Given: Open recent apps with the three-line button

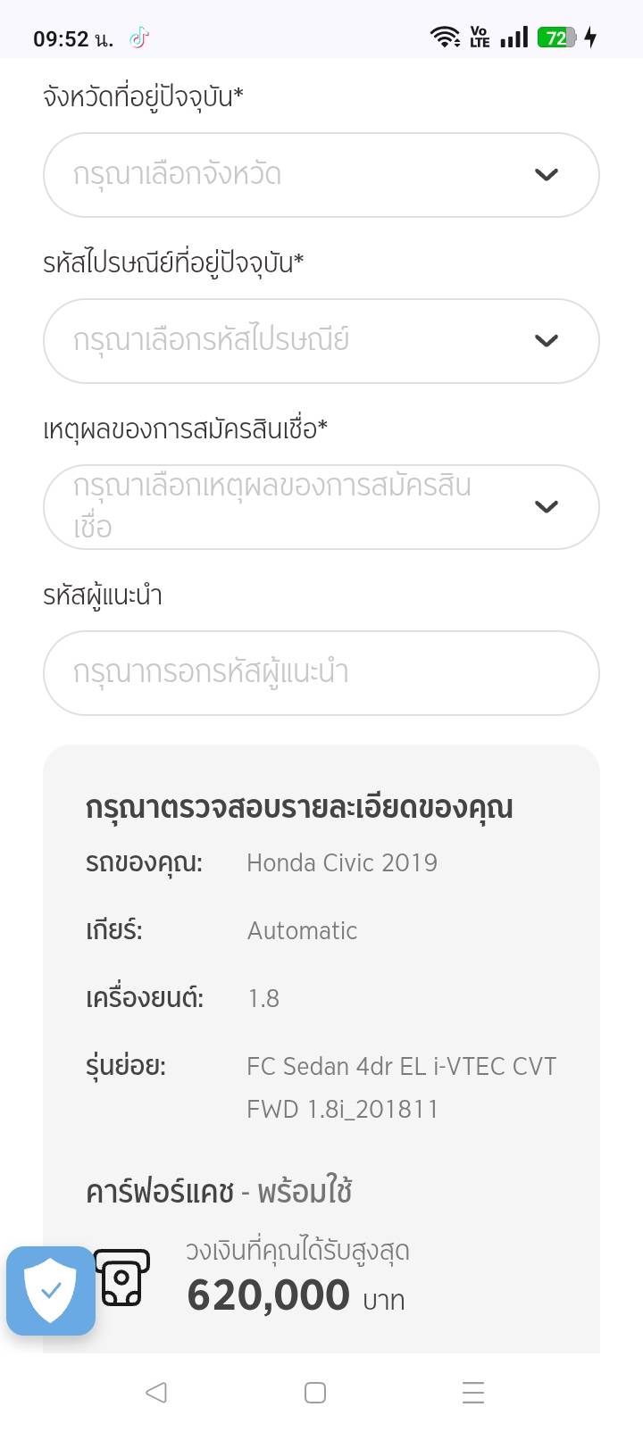Looking at the screenshot, I should pos(472,1392).
